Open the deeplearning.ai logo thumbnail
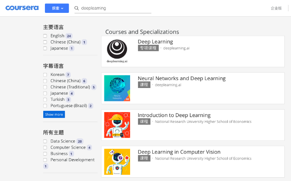Screen dimensions: 291x181 pyautogui.click(x=117, y=51)
